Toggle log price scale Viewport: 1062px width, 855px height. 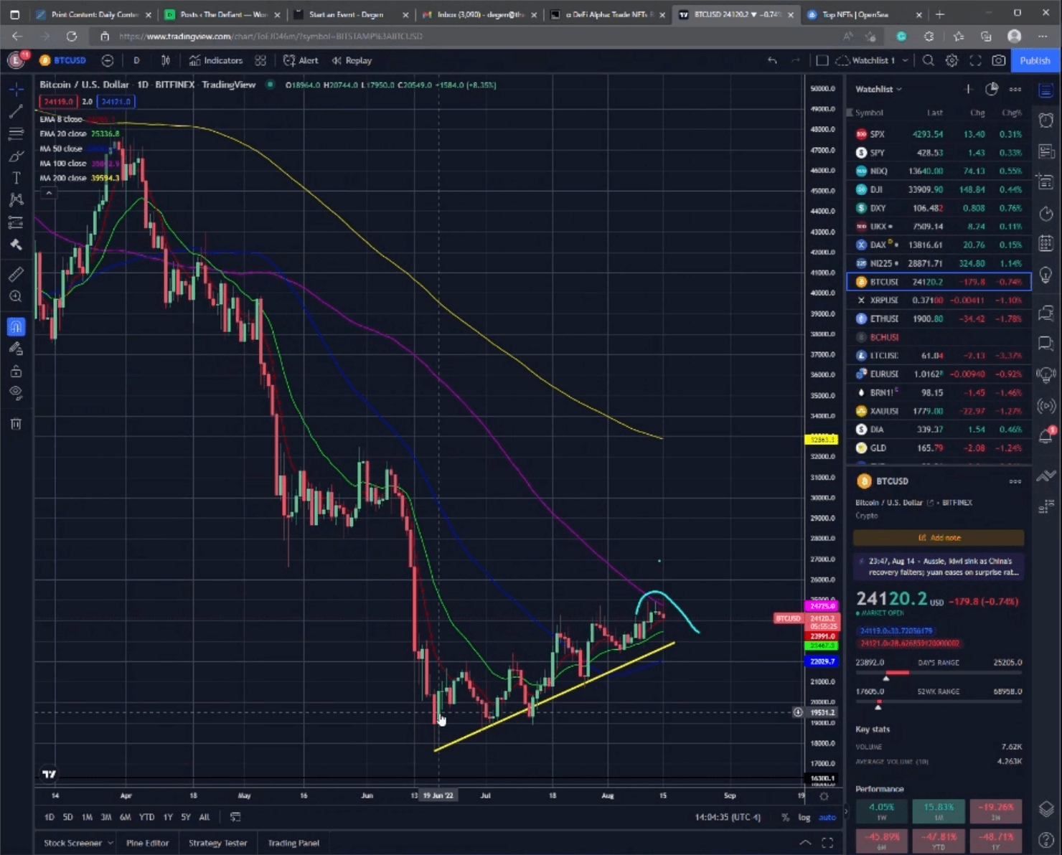(x=804, y=817)
